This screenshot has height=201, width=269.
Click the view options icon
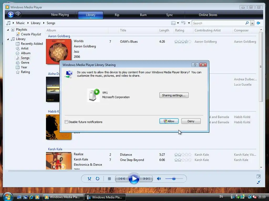183,23
